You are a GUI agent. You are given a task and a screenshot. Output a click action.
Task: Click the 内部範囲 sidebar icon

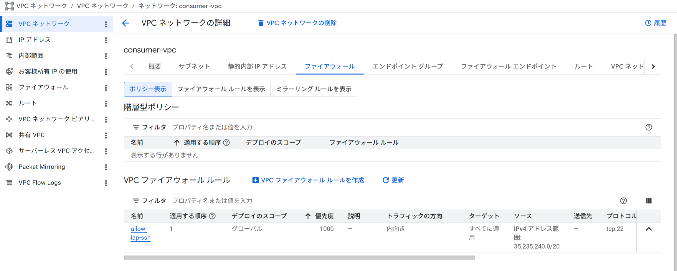tap(9, 56)
